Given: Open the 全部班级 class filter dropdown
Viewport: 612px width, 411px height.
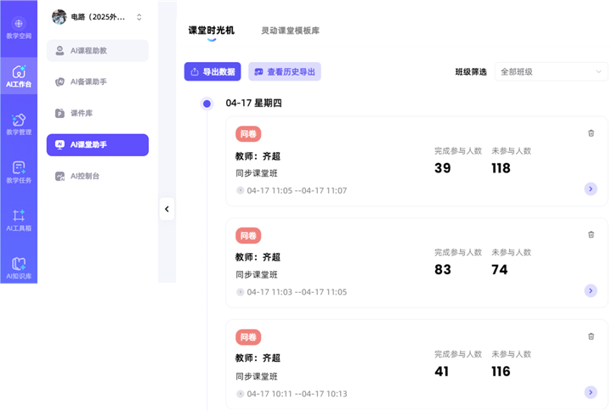Looking at the screenshot, I should pyautogui.click(x=550, y=72).
